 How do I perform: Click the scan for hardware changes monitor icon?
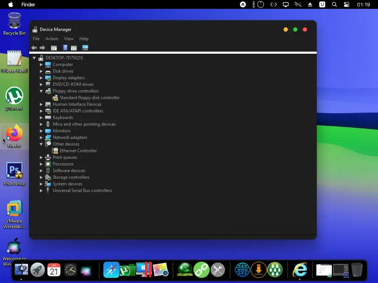[85, 48]
